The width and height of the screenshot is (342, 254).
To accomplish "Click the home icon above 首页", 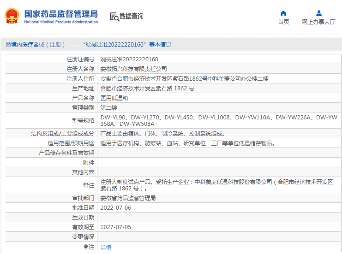I will pyautogui.click(x=283, y=13).
